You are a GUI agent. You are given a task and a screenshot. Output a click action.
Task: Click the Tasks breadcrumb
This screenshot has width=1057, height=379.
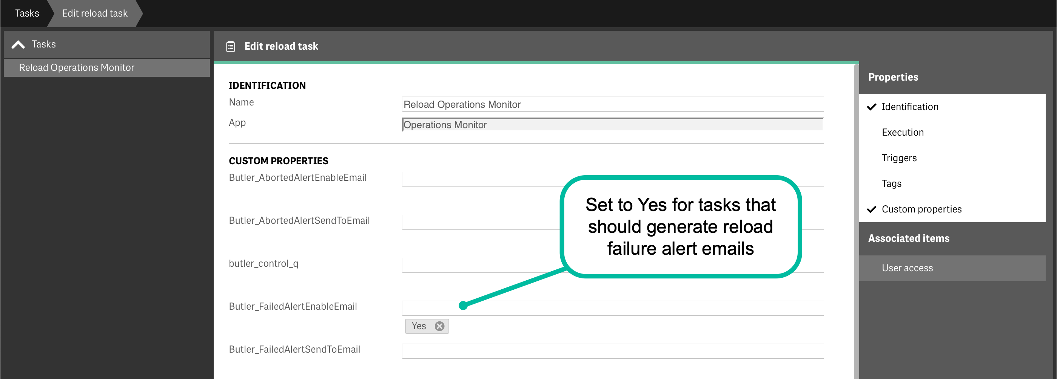[x=27, y=13]
